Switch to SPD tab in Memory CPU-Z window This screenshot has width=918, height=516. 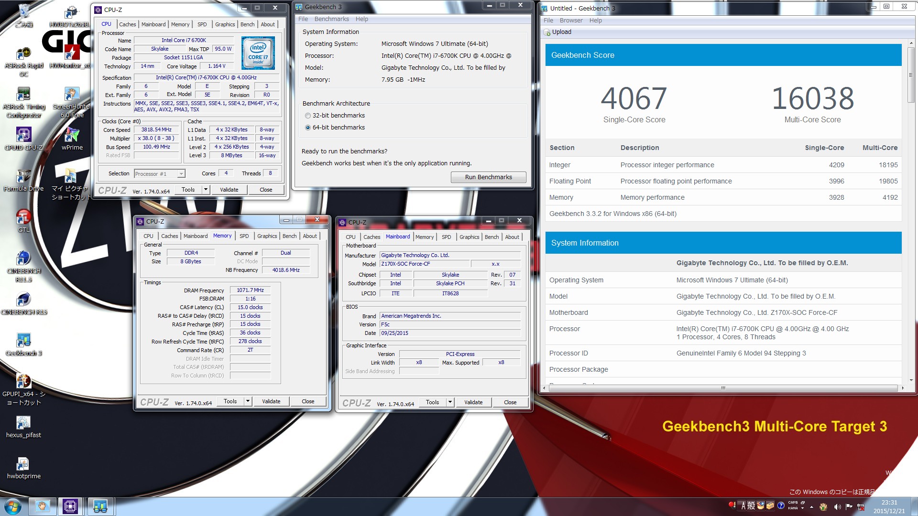point(244,236)
